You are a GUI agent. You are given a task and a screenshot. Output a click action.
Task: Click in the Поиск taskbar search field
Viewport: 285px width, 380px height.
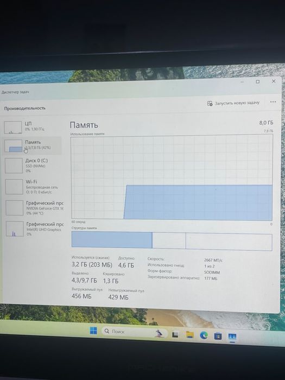coord(135,332)
